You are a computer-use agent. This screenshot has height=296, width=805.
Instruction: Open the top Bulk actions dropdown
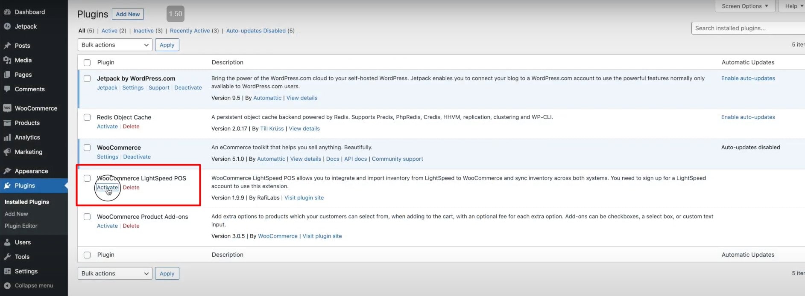point(115,45)
